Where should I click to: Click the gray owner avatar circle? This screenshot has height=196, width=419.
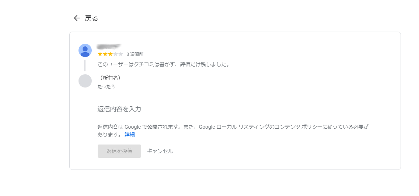85,81
